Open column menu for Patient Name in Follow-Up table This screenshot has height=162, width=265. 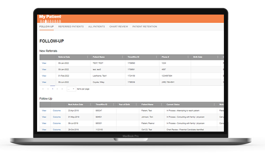click(x=161, y=105)
